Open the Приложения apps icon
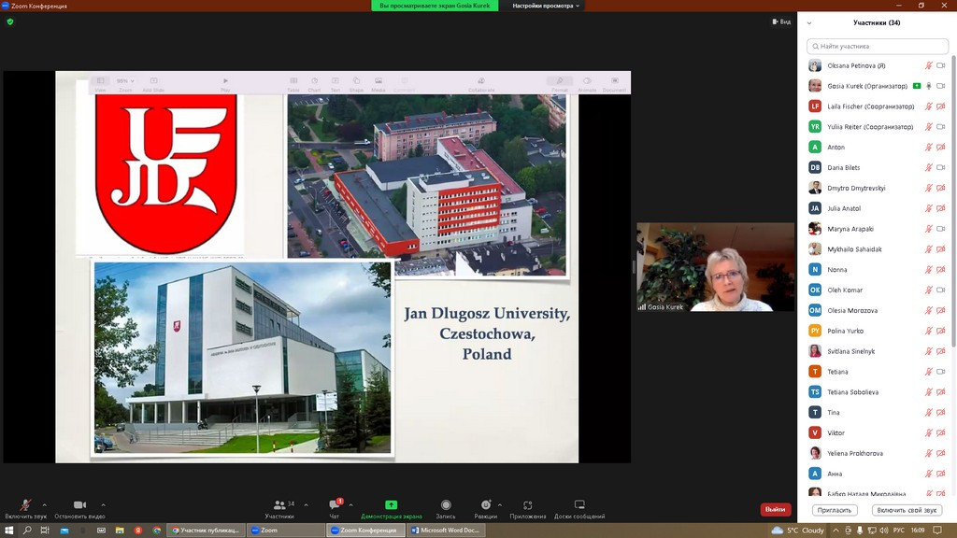The width and height of the screenshot is (957, 538). tap(528, 505)
